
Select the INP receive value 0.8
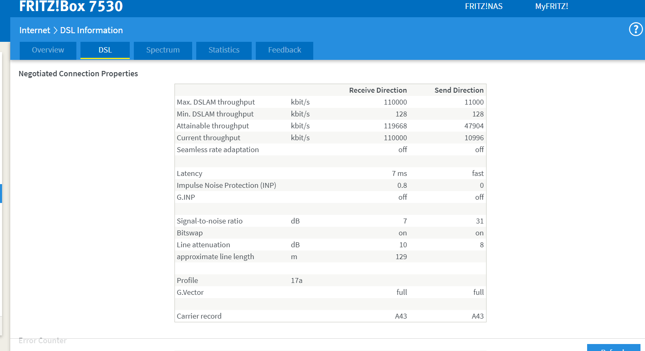(x=402, y=185)
